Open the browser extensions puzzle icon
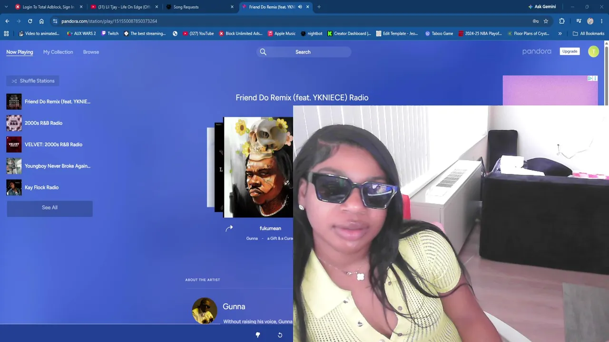This screenshot has height=342, width=609. pos(562,21)
